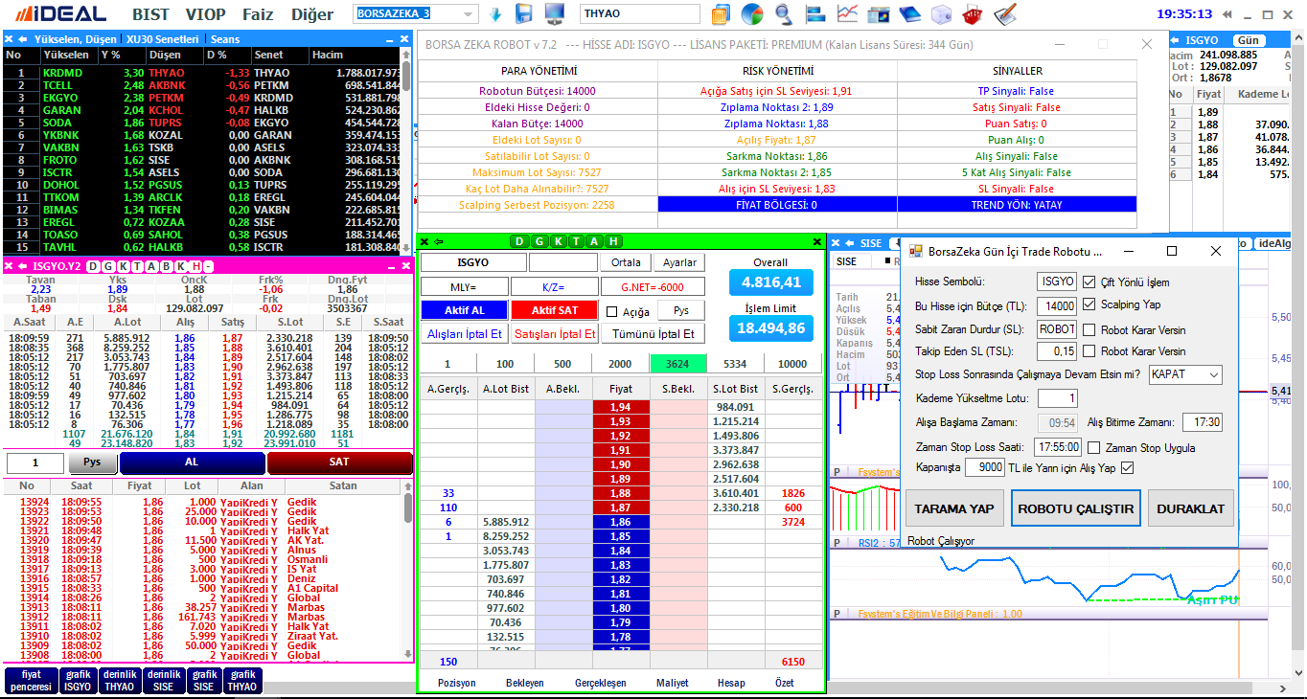Click the blue AL button in ISGYO.Y2 panel

(191, 462)
